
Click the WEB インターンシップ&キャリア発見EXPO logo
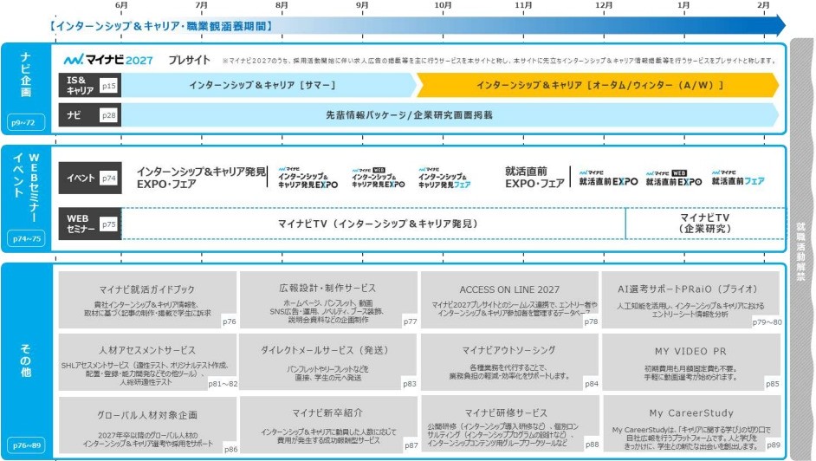(x=379, y=178)
